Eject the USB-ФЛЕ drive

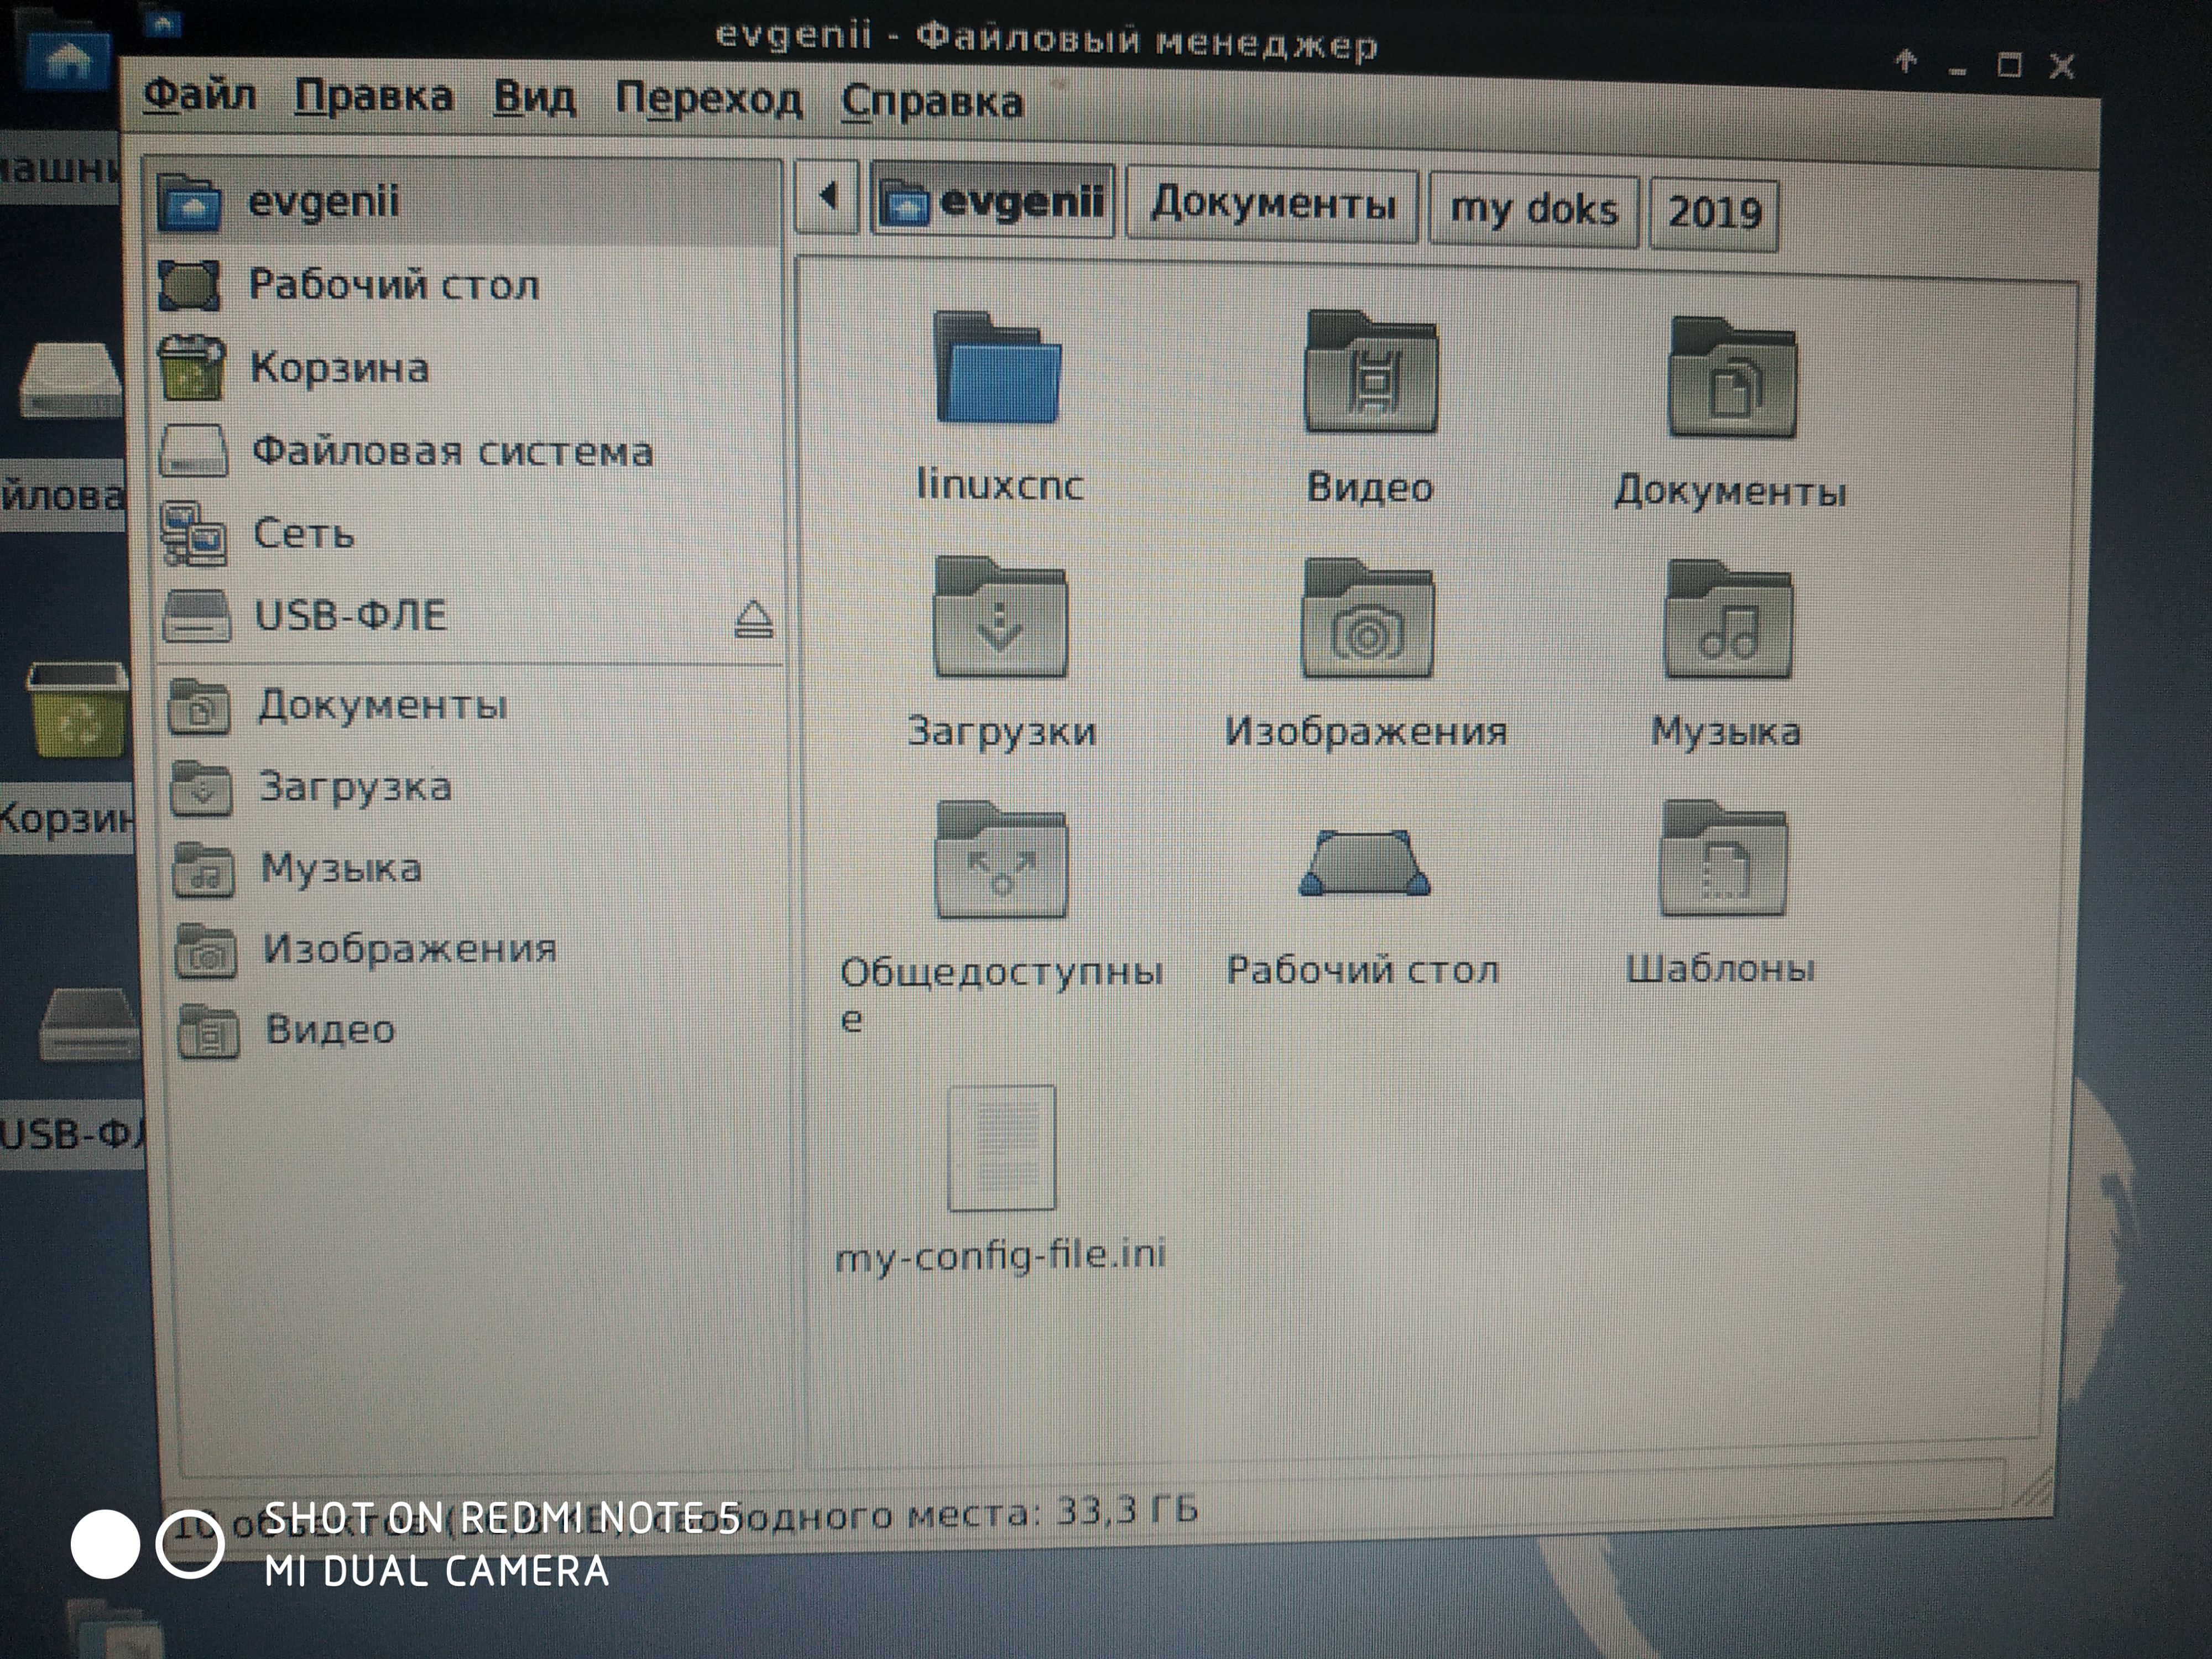753,619
